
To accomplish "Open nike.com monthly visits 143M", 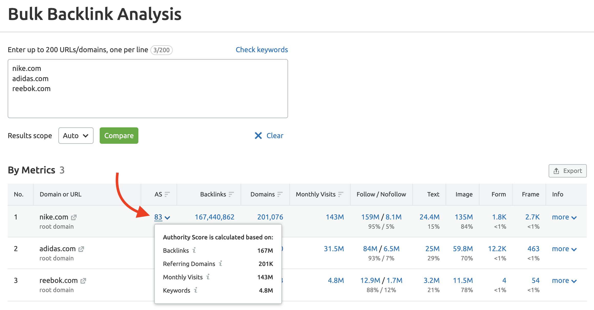I will pos(335,217).
